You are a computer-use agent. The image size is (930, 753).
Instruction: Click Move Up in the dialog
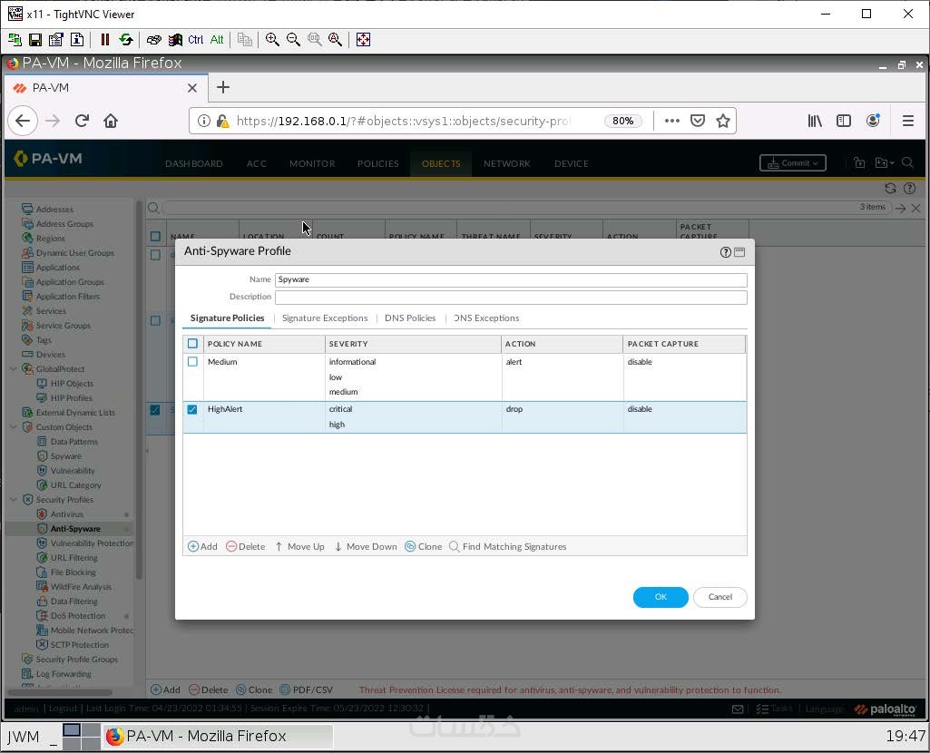coord(299,547)
